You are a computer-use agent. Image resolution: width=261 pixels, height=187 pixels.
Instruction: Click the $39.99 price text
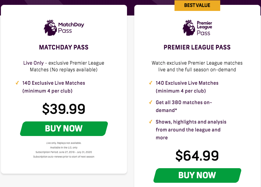pos(64,109)
